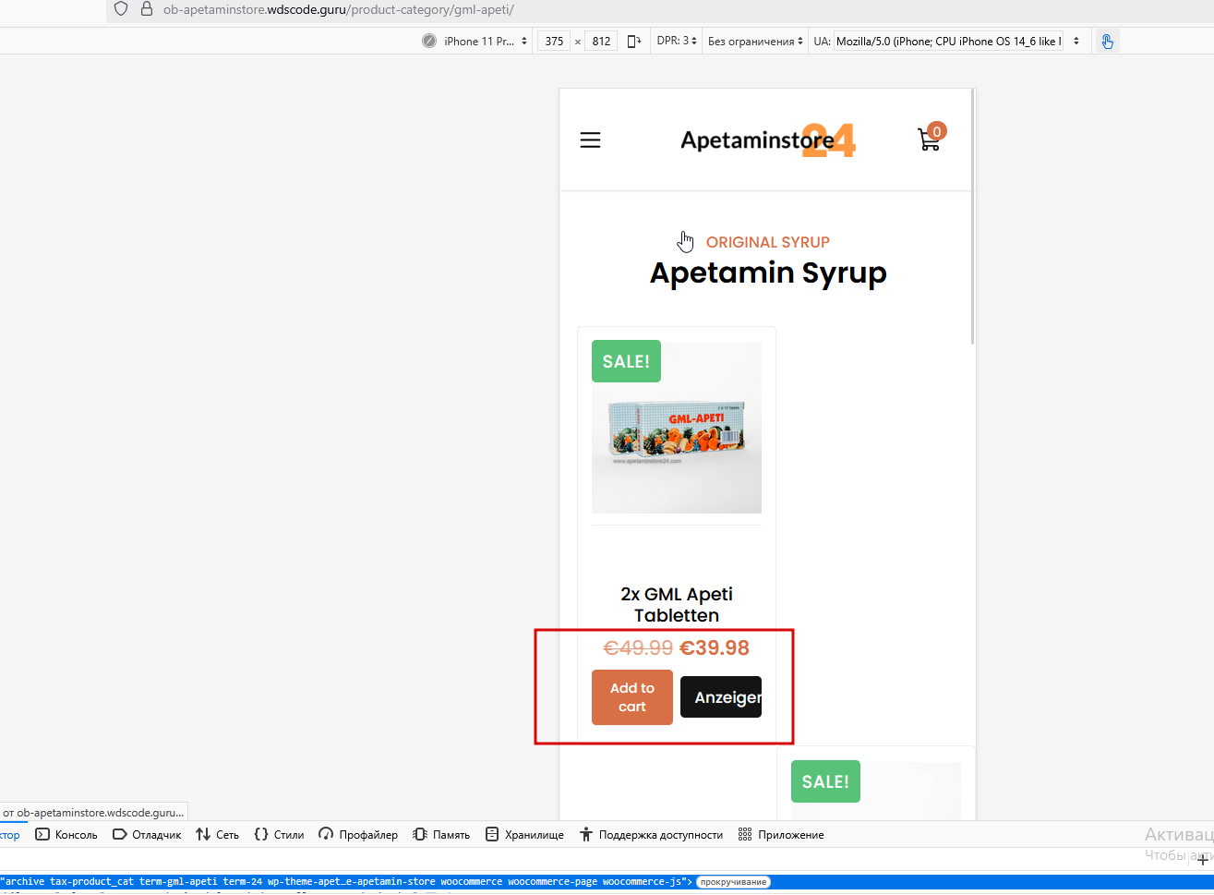Viewport: 1214px width, 895px height.
Task: Open the hamburger menu on the store page
Action: pyautogui.click(x=590, y=139)
